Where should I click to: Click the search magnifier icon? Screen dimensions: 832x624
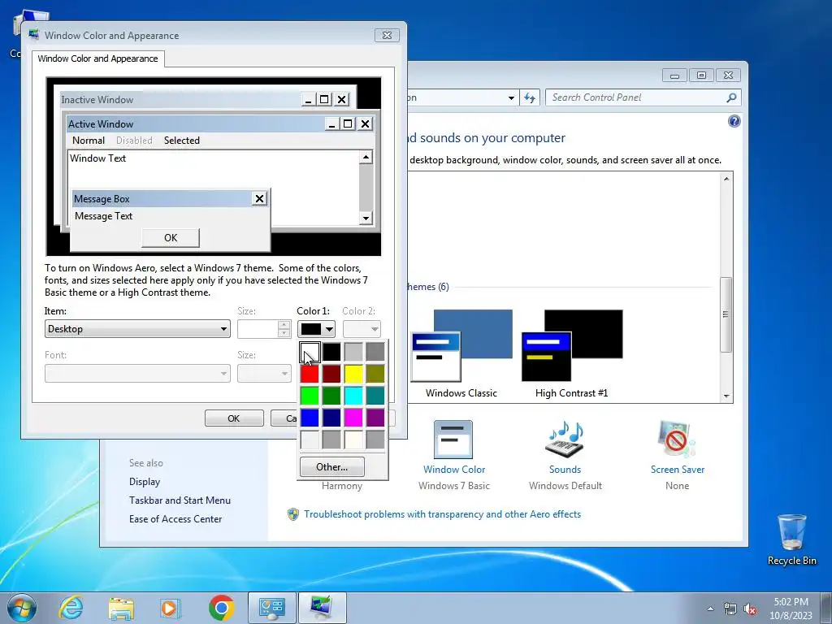tap(732, 97)
